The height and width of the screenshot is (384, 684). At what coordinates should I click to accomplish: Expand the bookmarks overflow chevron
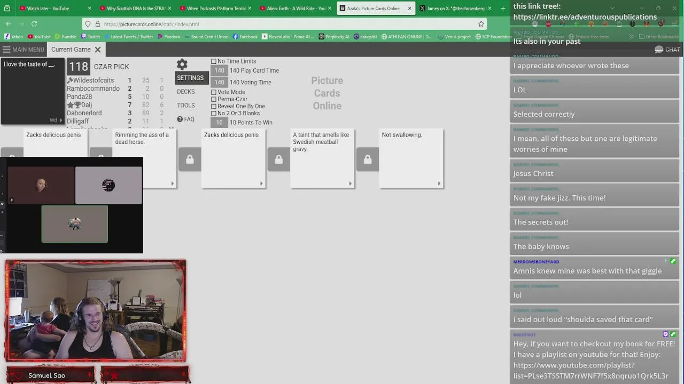631,37
